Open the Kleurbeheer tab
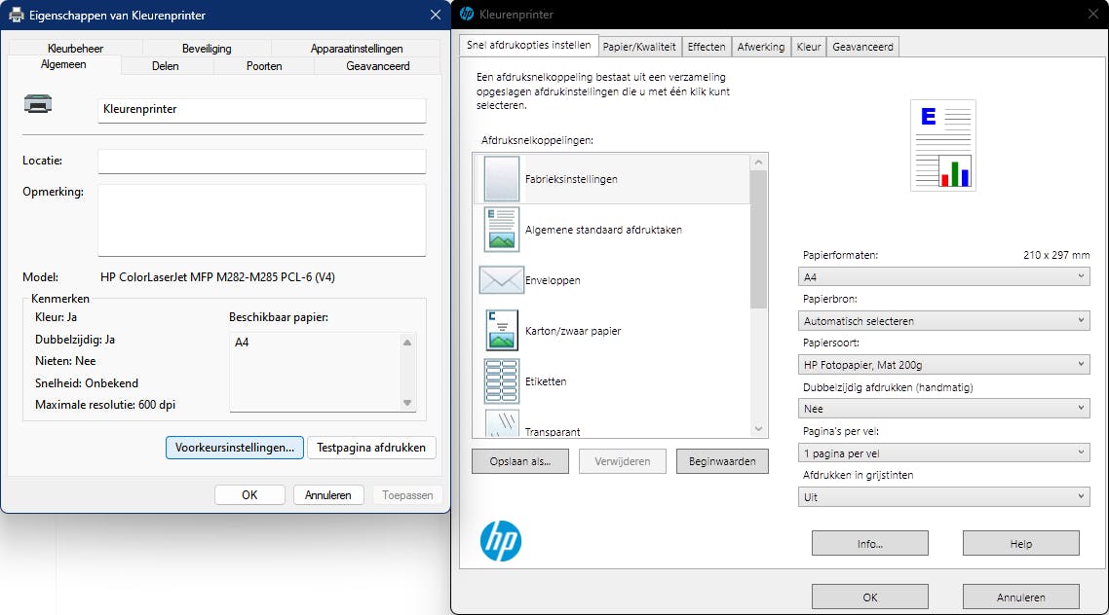 75,49
